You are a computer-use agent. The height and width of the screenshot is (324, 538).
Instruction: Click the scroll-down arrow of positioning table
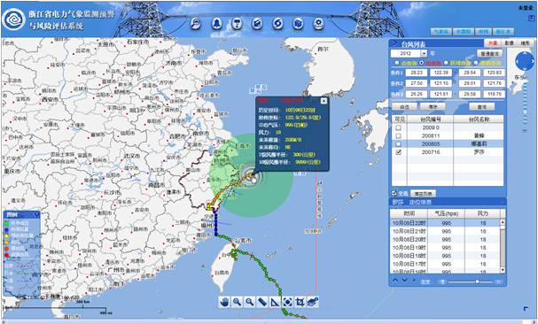point(503,270)
